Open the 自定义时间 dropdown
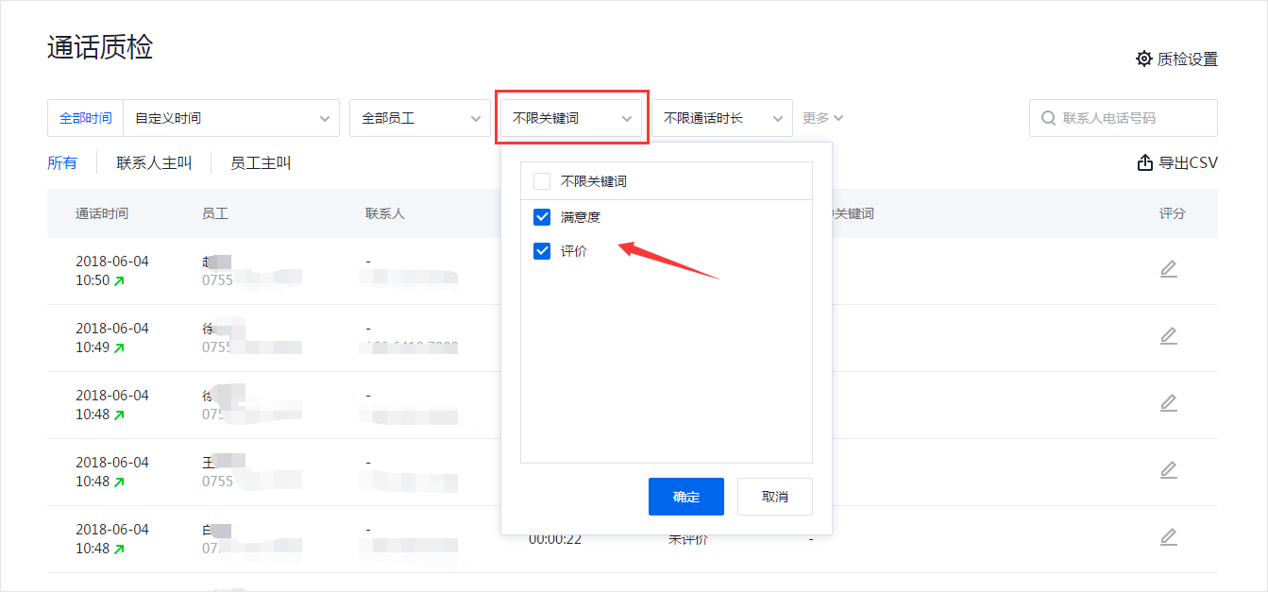This screenshot has width=1268, height=592. point(231,118)
